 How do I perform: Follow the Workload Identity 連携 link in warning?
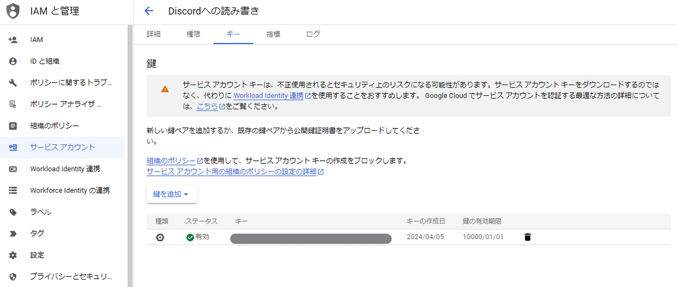click(x=272, y=95)
